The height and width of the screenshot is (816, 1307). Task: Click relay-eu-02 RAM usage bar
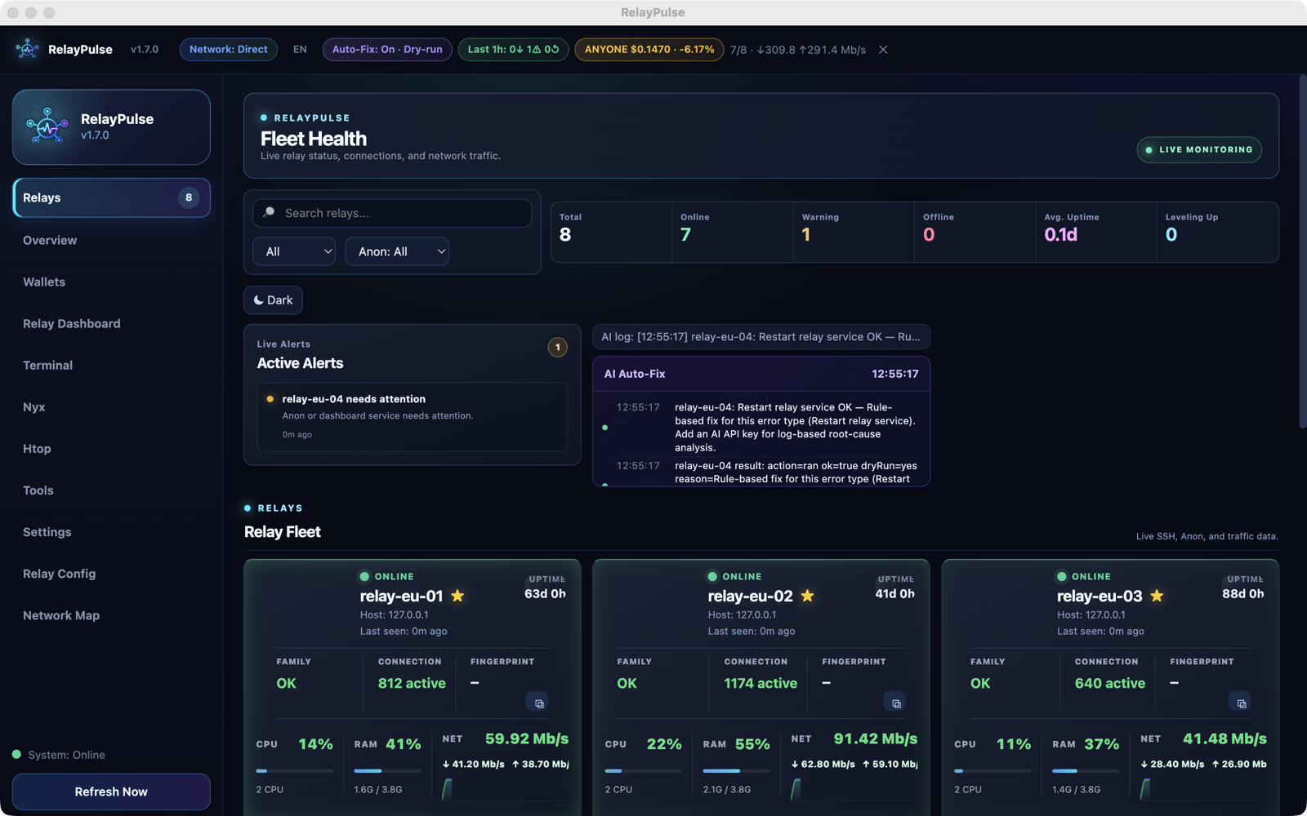pyautogui.click(x=736, y=770)
